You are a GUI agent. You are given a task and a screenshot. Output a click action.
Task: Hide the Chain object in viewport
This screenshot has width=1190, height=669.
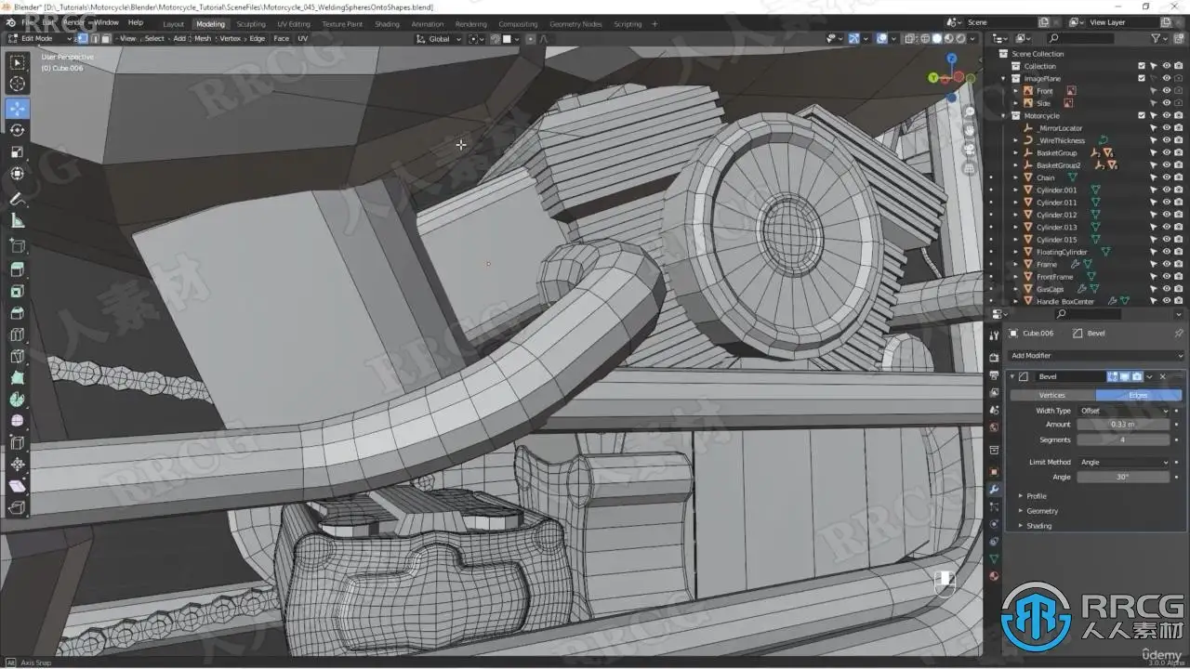click(1167, 177)
